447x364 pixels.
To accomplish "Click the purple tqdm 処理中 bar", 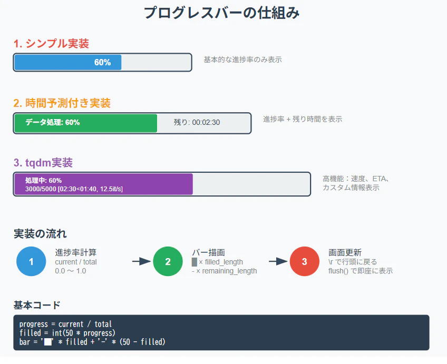I will point(104,184).
